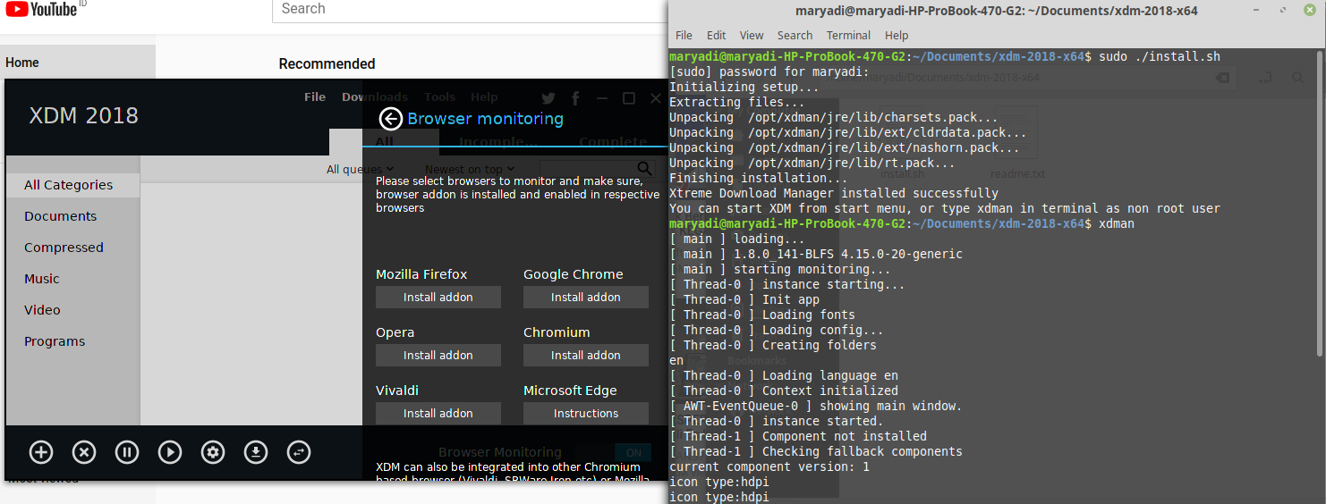Screen dimensions: 1326x504
Task: Resume downloads using XDM play icon
Action: 170,452
